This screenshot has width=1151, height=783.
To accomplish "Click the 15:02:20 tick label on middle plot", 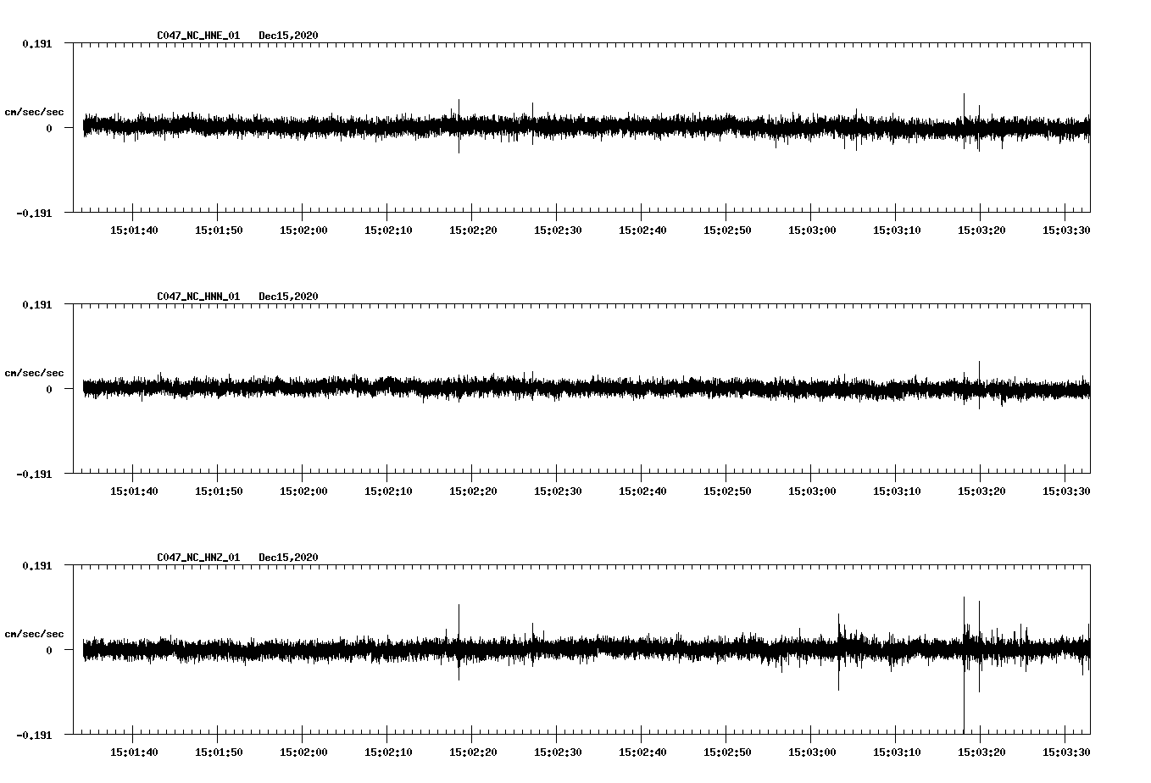I will (x=472, y=489).
